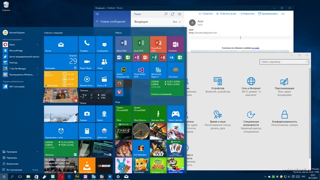
Task: Click Ответить in Mail toolbar
Action: pos(206,14)
